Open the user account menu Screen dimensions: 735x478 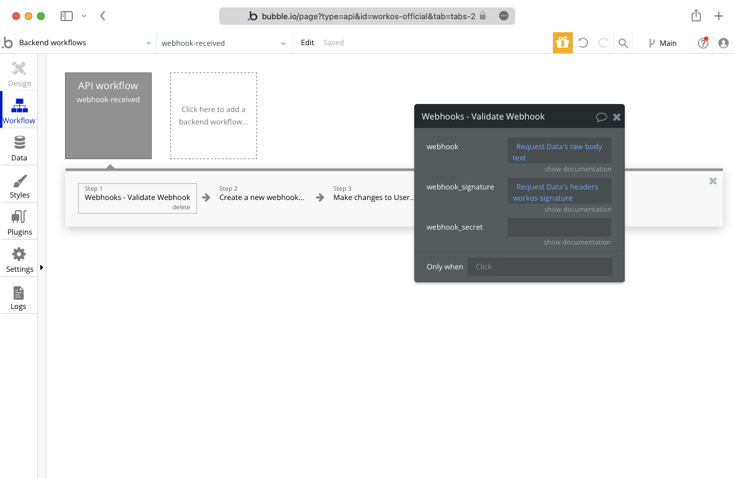pyautogui.click(x=723, y=43)
